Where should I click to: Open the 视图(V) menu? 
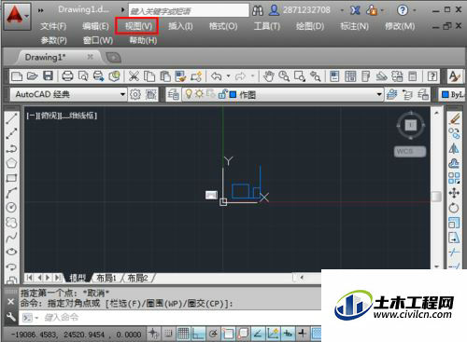pos(138,26)
